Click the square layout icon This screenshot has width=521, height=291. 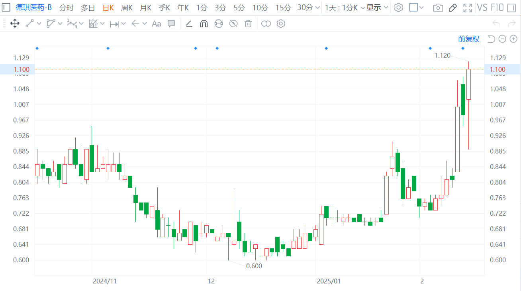pos(413,7)
